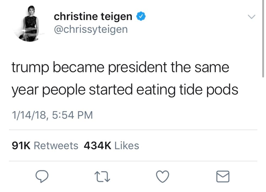Click the 434K like count number
266x192 pixels.
point(97,146)
